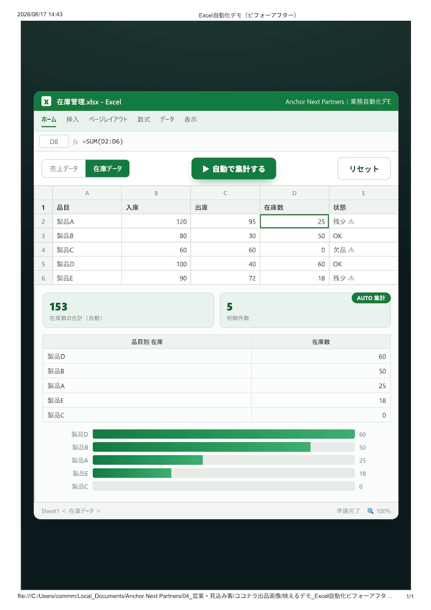
Task: Click the 153 在庫数の合計 summary card
Action: 128,310
